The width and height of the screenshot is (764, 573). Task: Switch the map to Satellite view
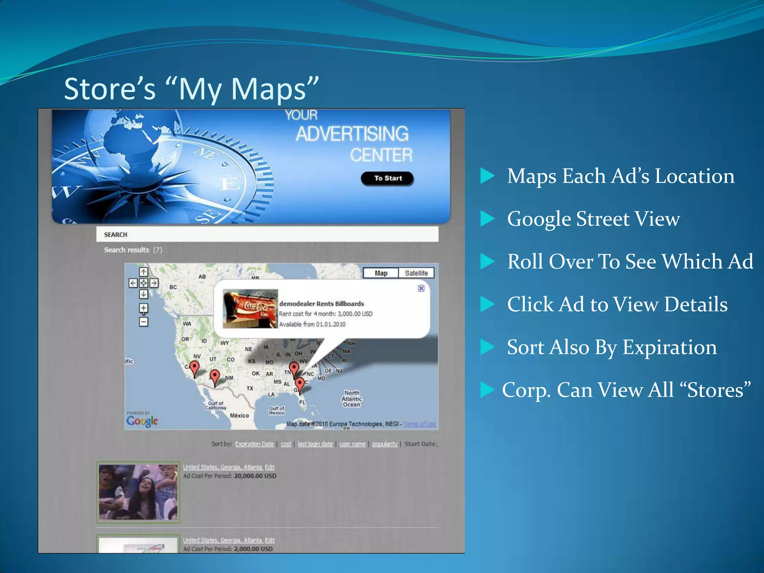tap(416, 273)
